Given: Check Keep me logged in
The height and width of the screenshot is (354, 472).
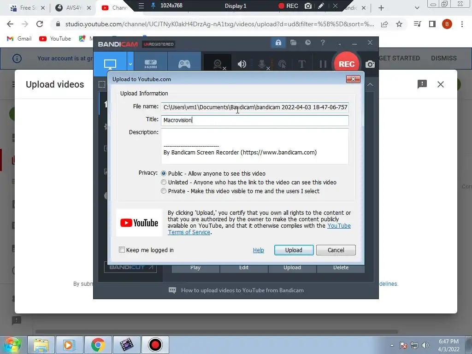Looking at the screenshot, I should [122, 249].
